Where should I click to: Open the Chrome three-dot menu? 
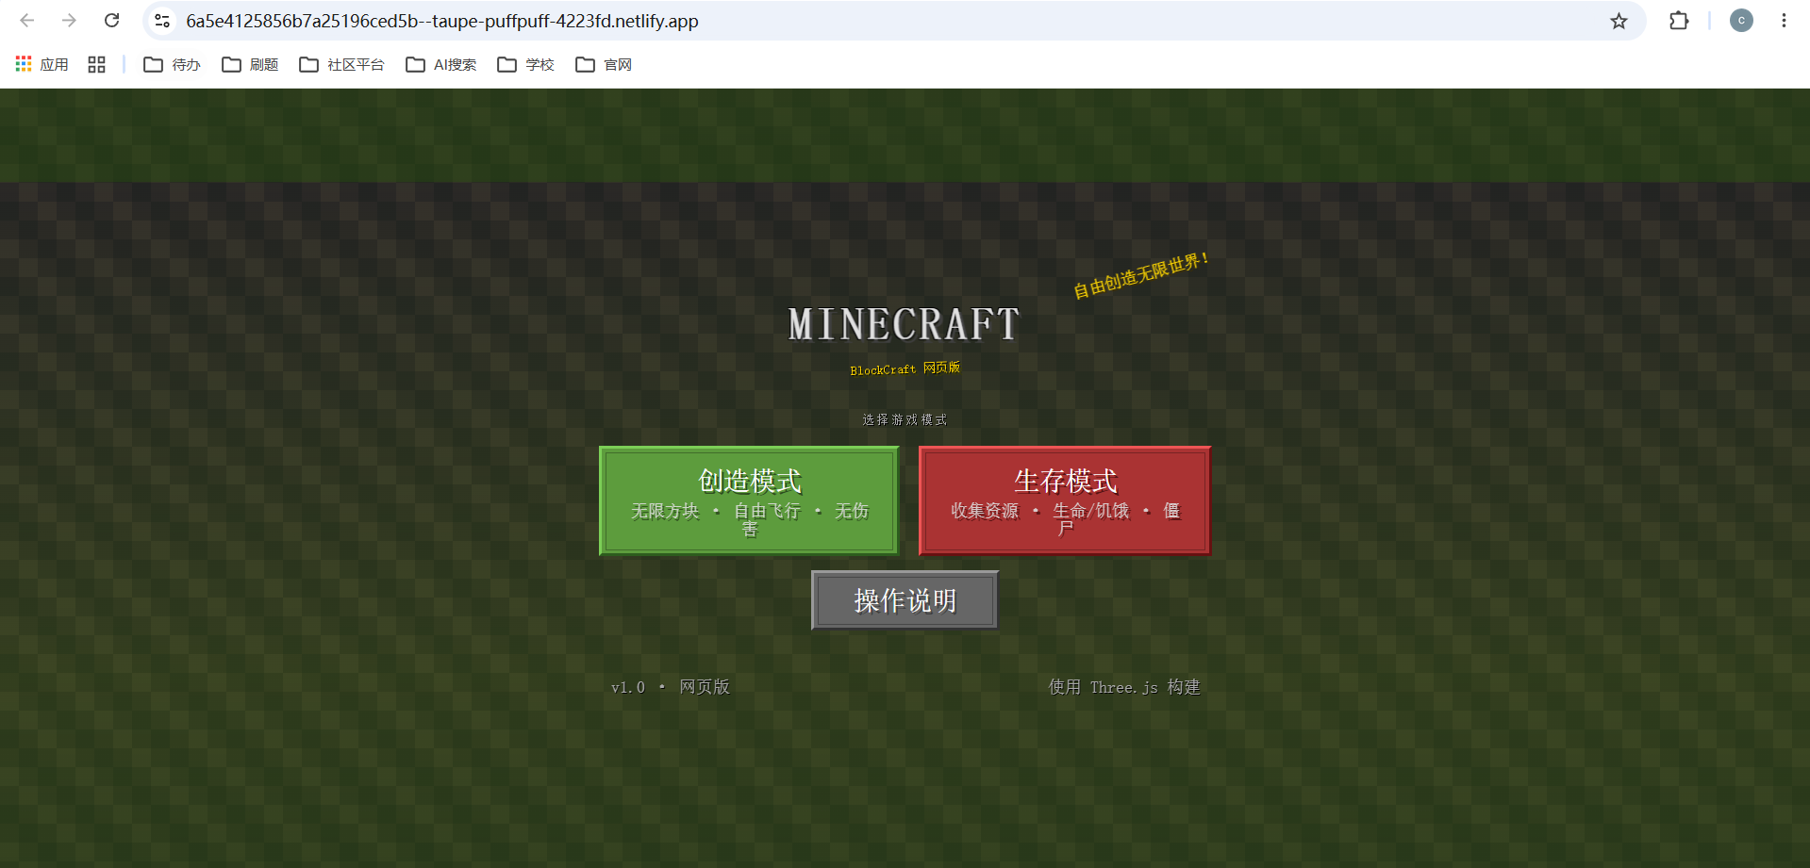(x=1784, y=21)
